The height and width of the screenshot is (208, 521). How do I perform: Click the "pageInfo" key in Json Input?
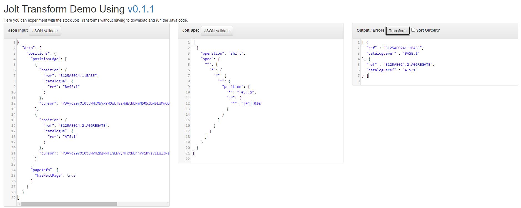tap(41, 170)
